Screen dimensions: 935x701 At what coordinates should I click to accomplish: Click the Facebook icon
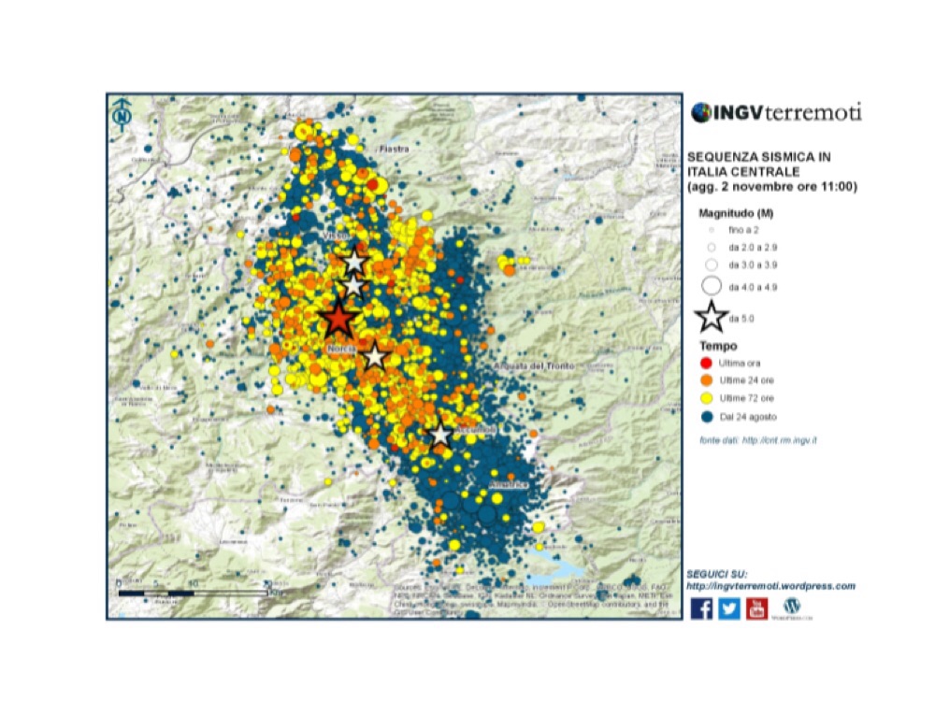[x=701, y=608]
